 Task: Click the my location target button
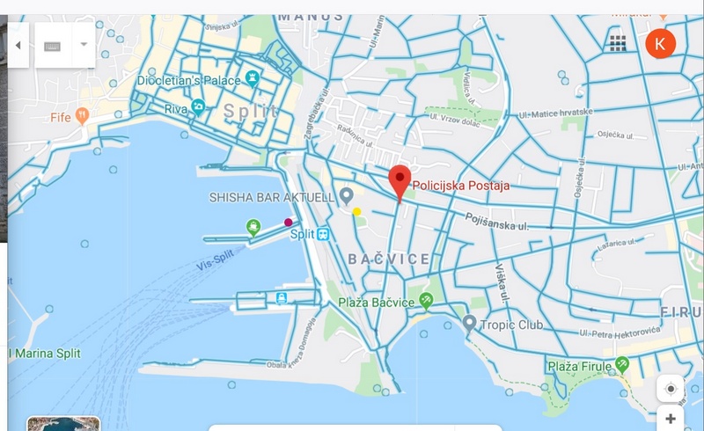pyautogui.click(x=671, y=389)
